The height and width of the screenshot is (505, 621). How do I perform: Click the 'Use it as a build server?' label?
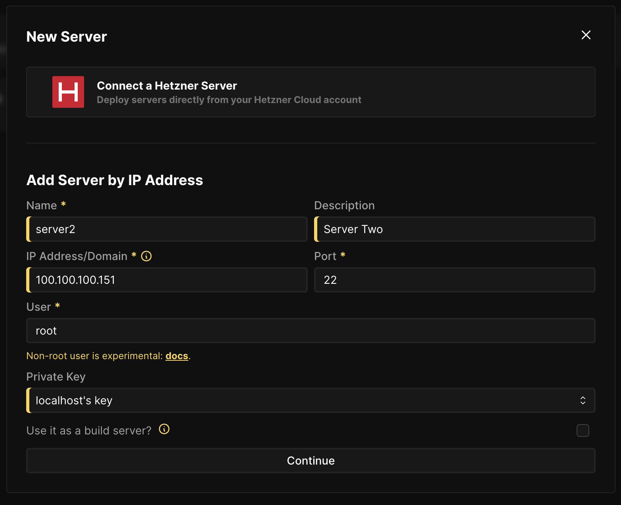[x=89, y=430]
